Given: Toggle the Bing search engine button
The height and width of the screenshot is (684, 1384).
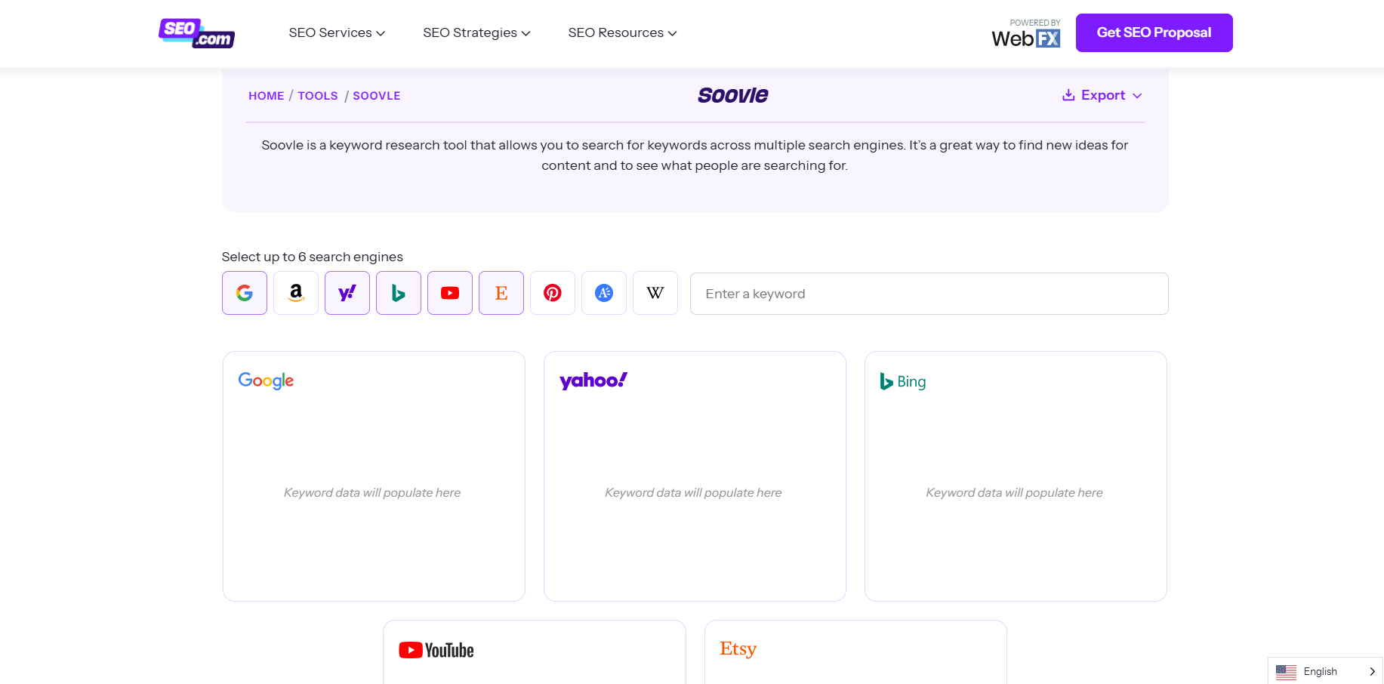Looking at the screenshot, I should click(x=399, y=293).
